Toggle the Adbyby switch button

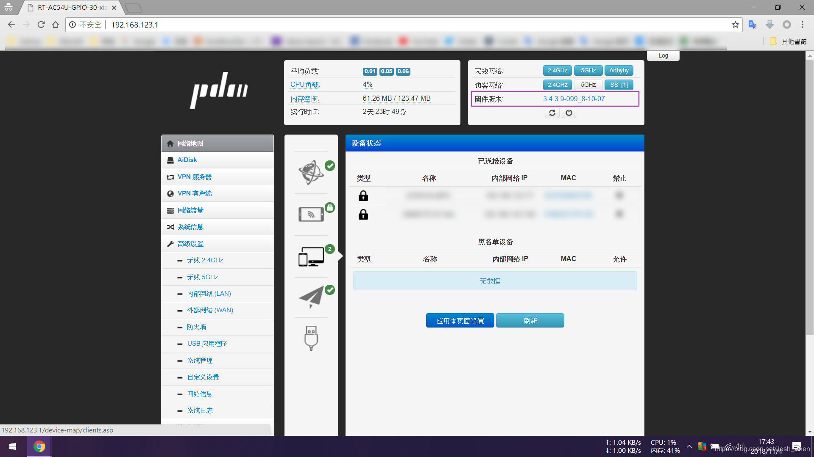pyautogui.click(x=619, y=71)
